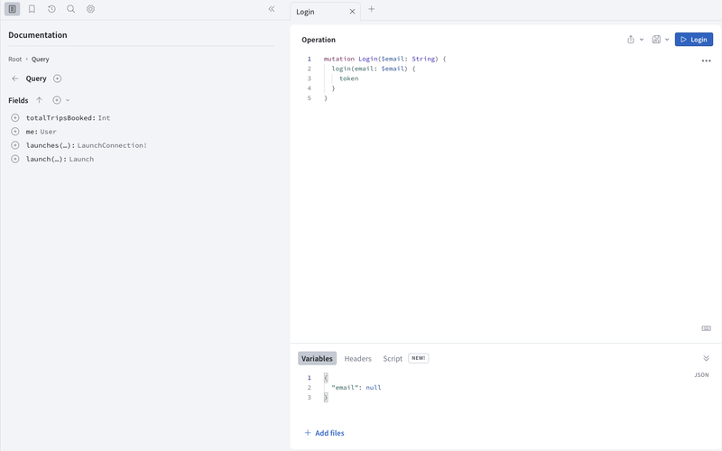This screenshot has width=722, height=451.
Task: Open the Documentation panel icon
Action: 12,9
